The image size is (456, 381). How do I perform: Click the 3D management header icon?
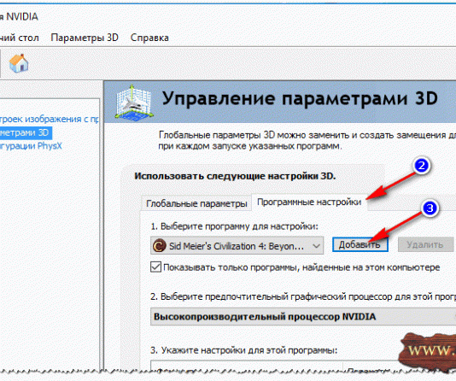(x=134, y=103)
